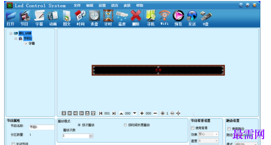
Task: Click 寻机 to search for devices
Action: [x=151, y=18]
